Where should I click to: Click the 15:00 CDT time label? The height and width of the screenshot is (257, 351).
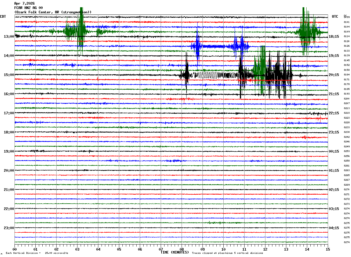coord(9,75)
